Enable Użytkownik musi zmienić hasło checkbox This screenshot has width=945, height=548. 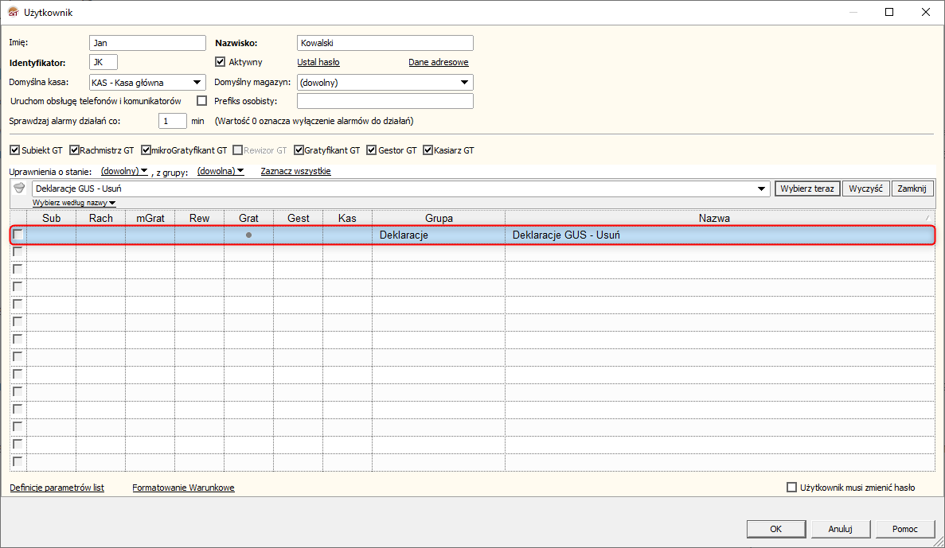[x=792, y=488]
